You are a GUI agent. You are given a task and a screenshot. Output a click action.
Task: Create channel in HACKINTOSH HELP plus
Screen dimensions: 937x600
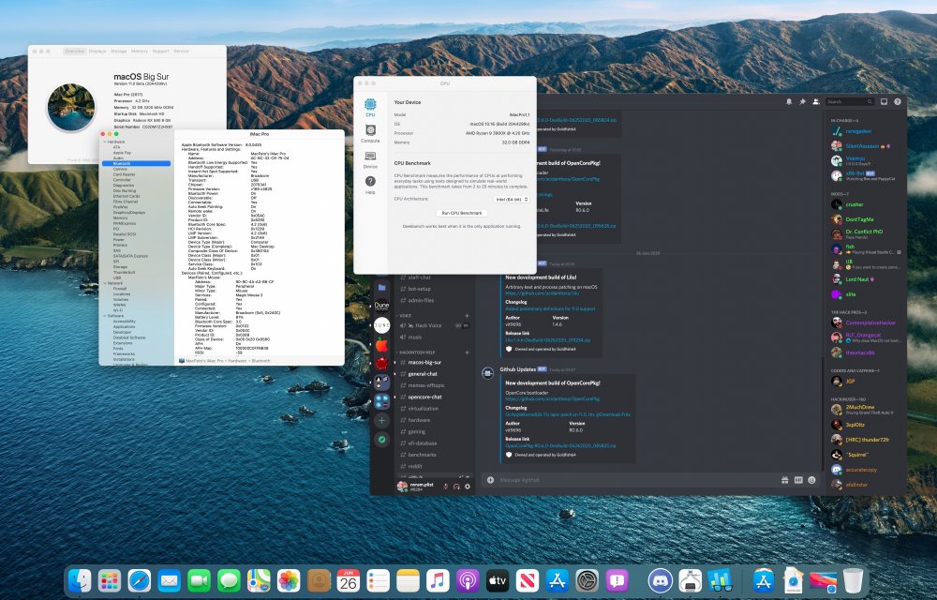tap(467, 352)
